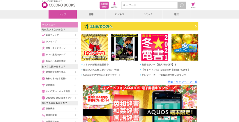Click the P icon beside COCORO BOOKSポイント
Image resolution: width=239 pixels, height=122 pixels.
click(x=43, y=98)
